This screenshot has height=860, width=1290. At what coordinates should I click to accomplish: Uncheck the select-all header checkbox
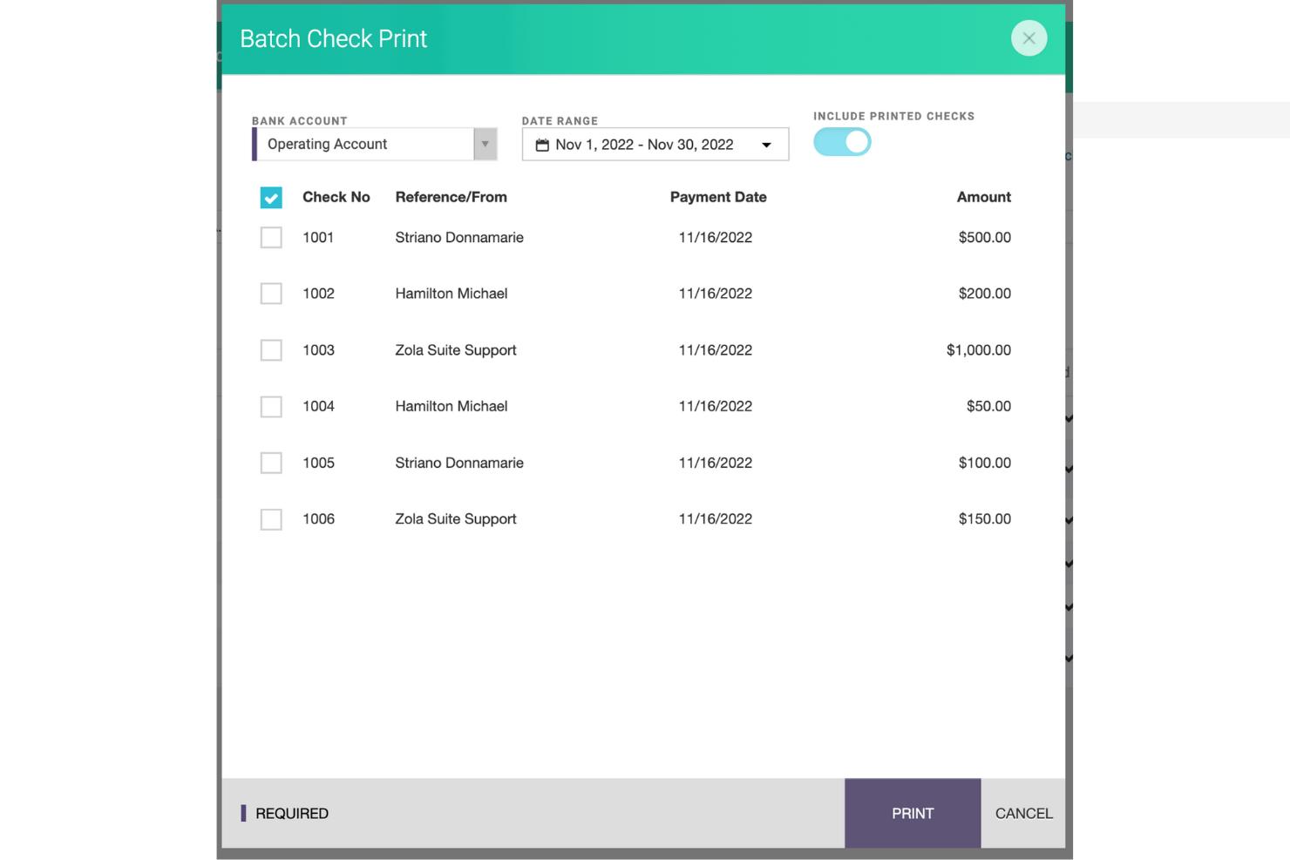[x=271, y=198]
